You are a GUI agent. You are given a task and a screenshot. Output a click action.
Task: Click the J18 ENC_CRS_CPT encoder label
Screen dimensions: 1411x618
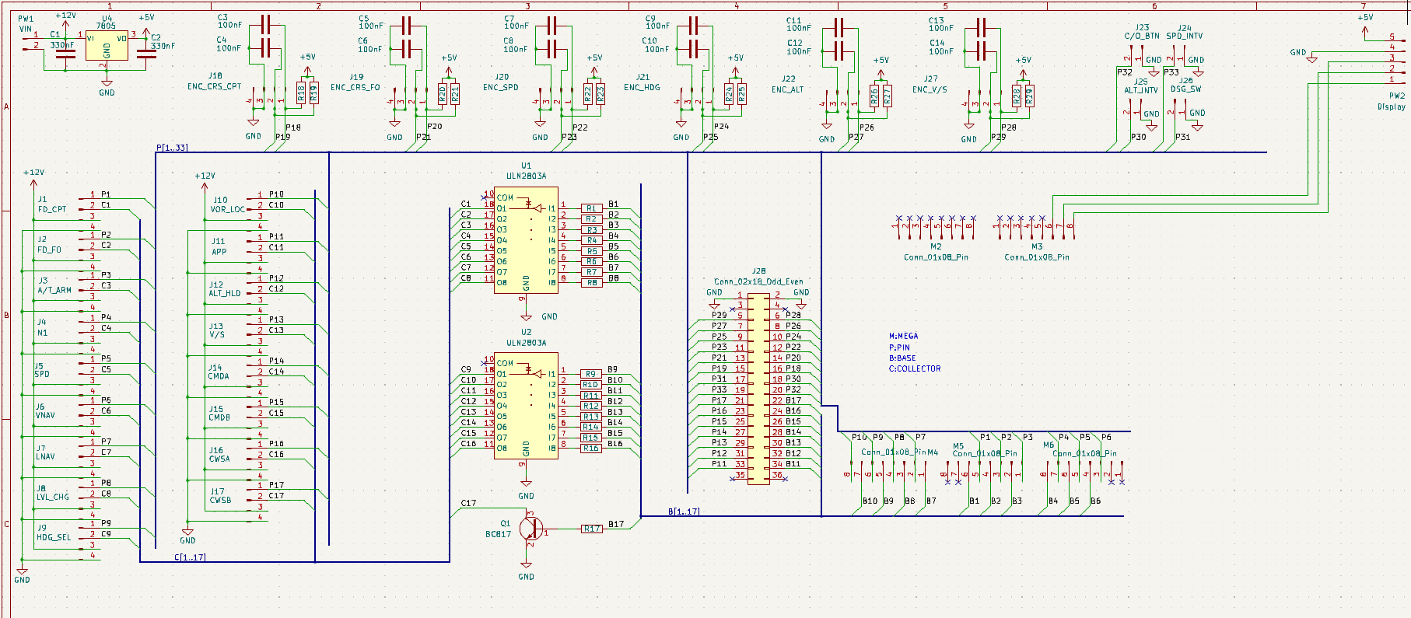215,82
